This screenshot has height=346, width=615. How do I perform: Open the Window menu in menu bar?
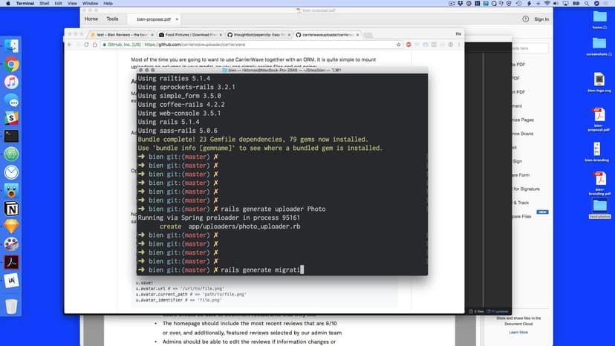[x=91, y=4]
